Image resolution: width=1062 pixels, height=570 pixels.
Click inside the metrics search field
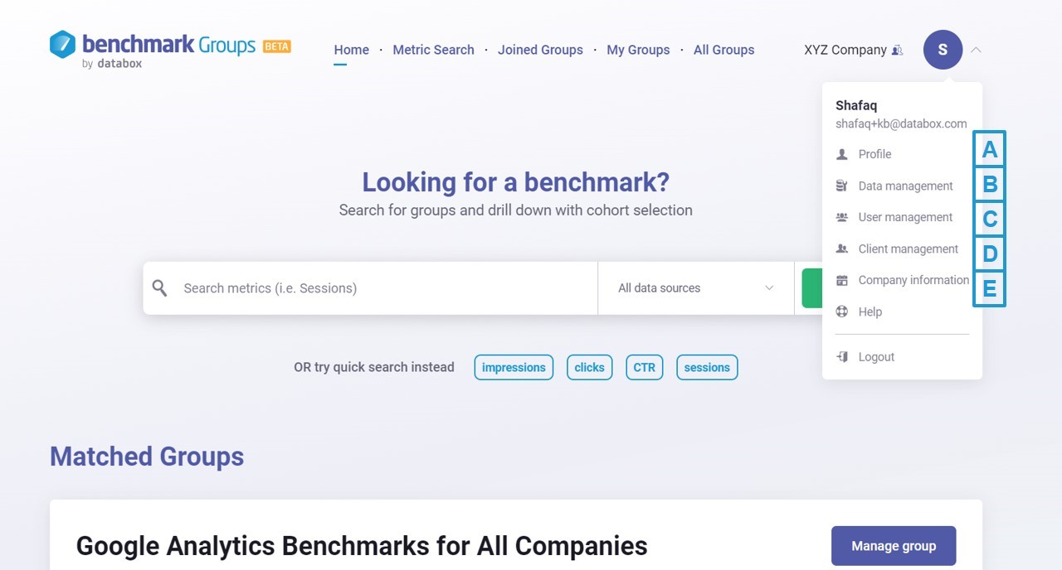point(373,287)
